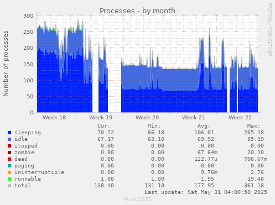
Task: Click the 'Cur:' column header
Action: click(104, 126)
